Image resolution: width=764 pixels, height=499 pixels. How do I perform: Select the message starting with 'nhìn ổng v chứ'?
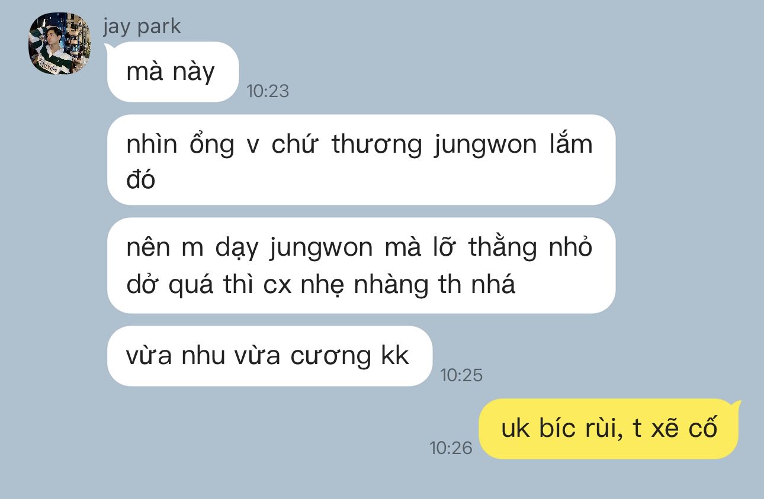pos(361,160)
